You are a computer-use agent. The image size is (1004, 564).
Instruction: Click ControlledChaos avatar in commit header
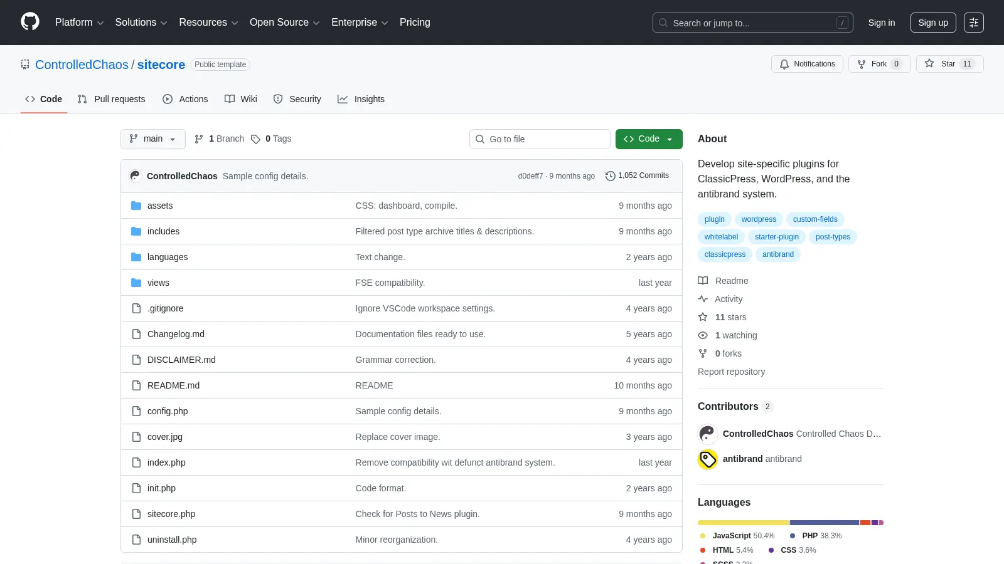[136, 176]
